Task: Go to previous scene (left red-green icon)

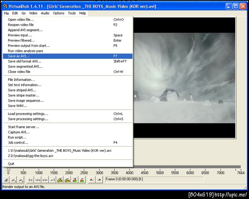Action: 75,180
